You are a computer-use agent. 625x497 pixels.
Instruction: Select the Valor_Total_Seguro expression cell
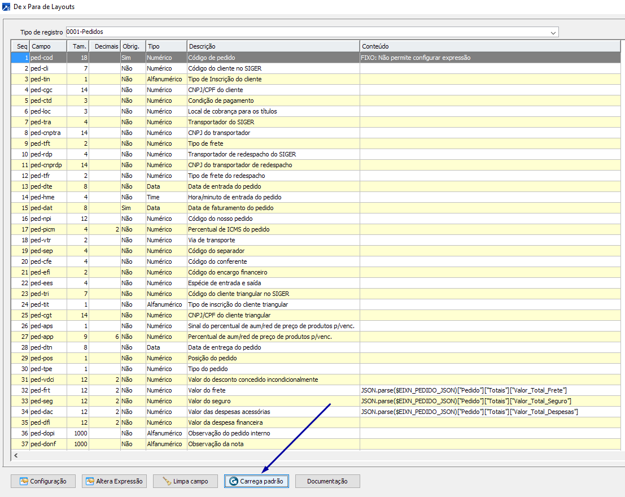(466, 401)
